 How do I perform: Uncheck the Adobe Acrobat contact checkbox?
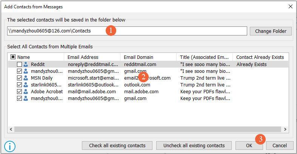click(19, 92)
